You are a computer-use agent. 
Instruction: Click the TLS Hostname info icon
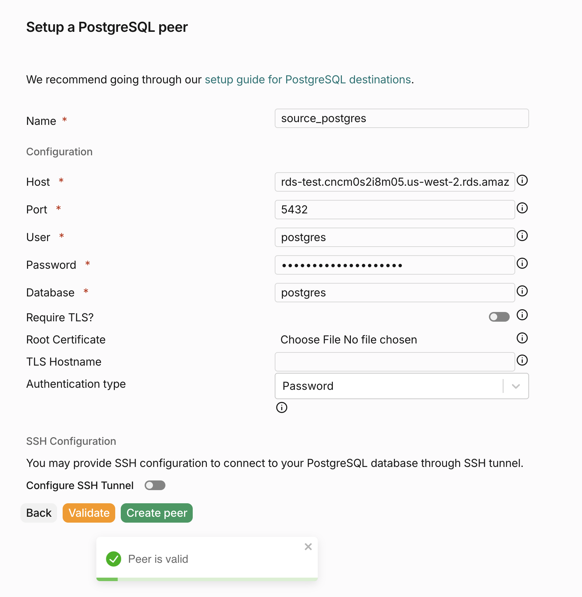(522, 360)
